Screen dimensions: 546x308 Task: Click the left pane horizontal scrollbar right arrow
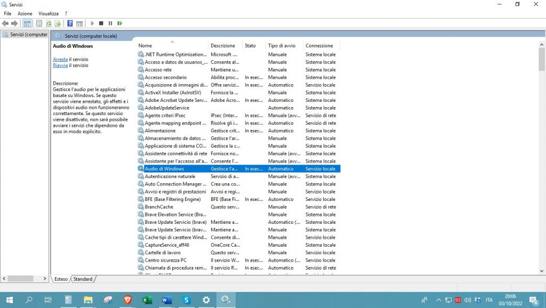[x=45, y=279]
